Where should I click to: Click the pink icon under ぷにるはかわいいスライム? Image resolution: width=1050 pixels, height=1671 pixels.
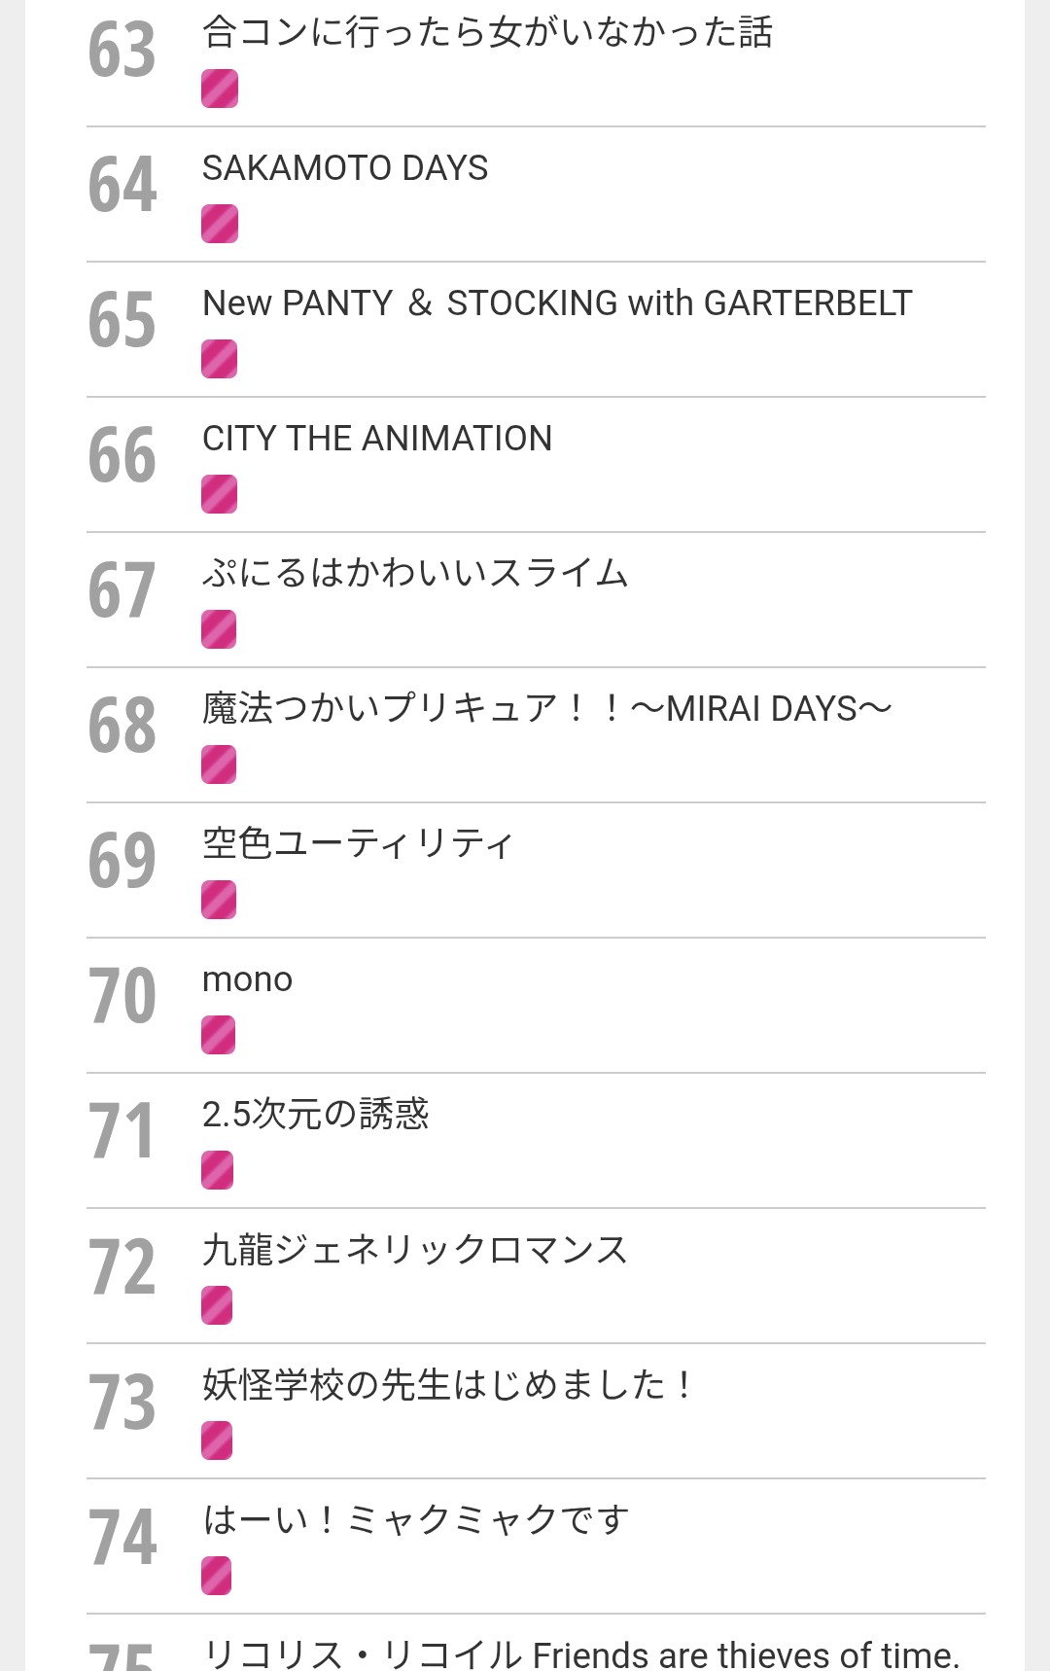tap(219, 629)
